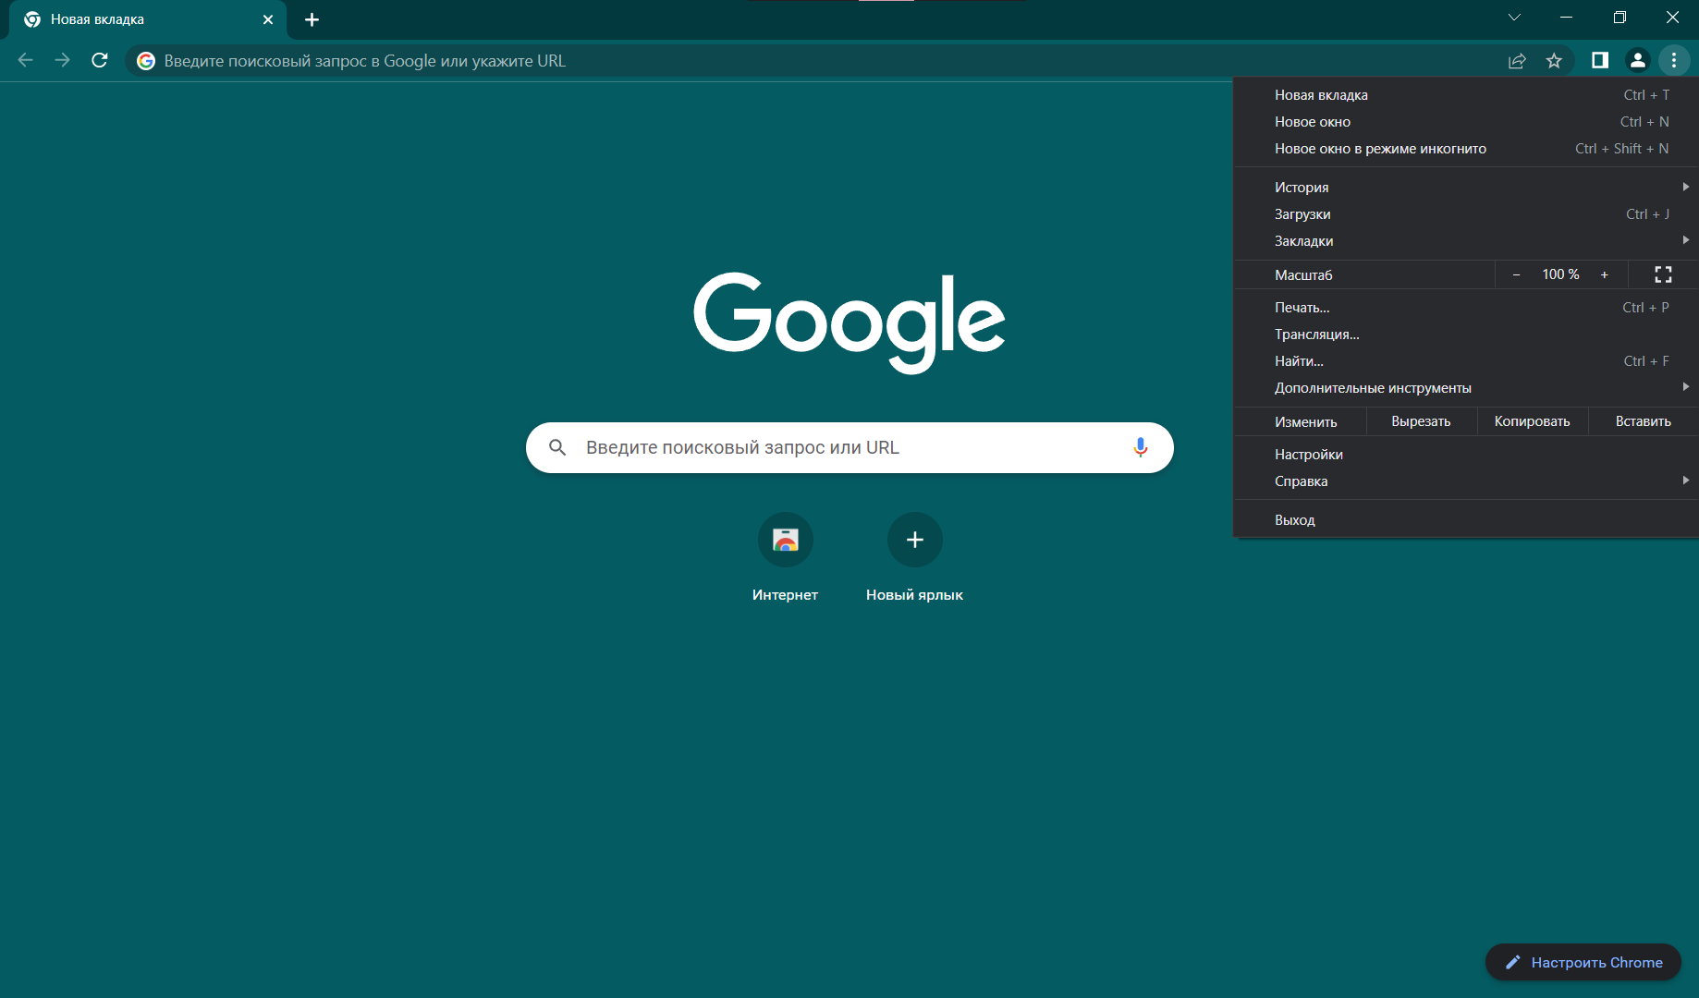Expand the Закладки submenu
Image resolution: width=1699 pixels, height=998 pixels.
coord(1466,241)
